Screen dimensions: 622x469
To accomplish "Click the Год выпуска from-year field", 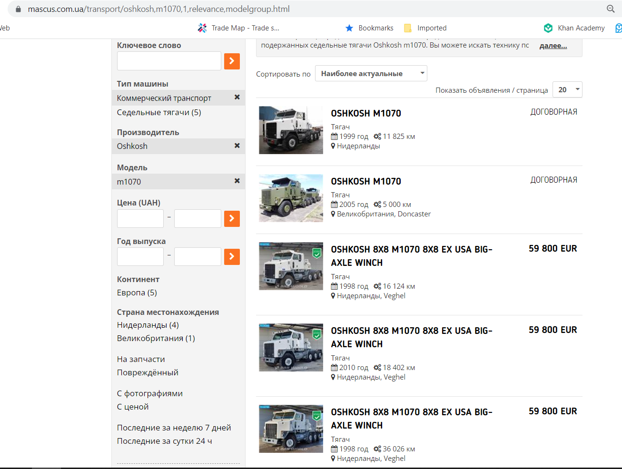I will [x=140, y=256].
